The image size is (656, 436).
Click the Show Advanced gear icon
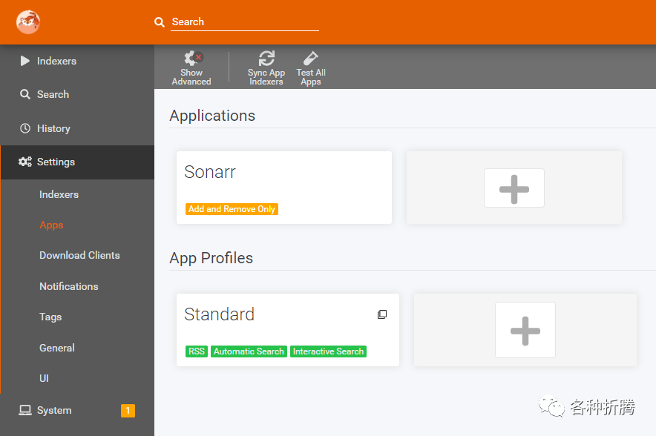click(193, 58)
